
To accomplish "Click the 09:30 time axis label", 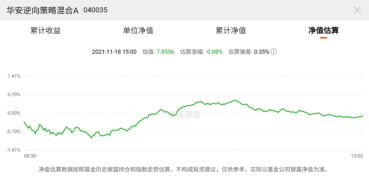I will tap(30, 156).
